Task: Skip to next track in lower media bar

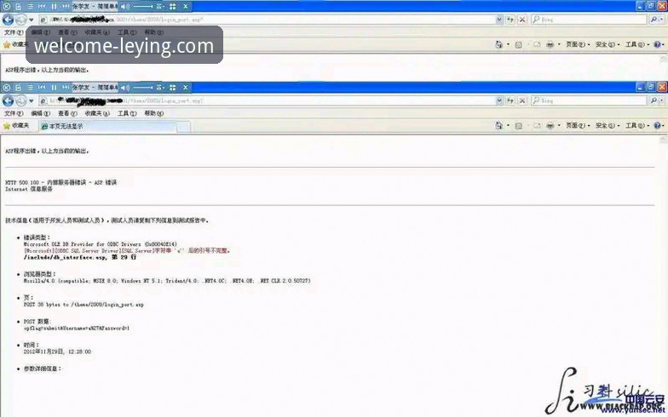Action: pos(66,88)
